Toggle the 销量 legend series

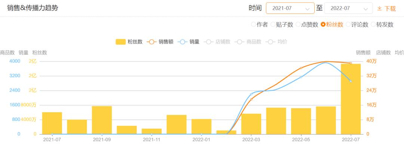click(189, 42)
